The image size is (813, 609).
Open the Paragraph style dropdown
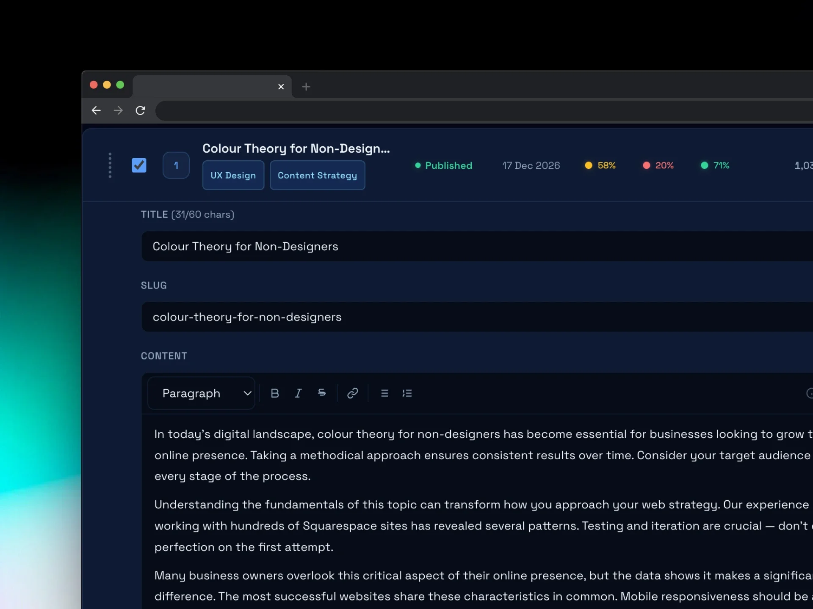click(202, 393)
